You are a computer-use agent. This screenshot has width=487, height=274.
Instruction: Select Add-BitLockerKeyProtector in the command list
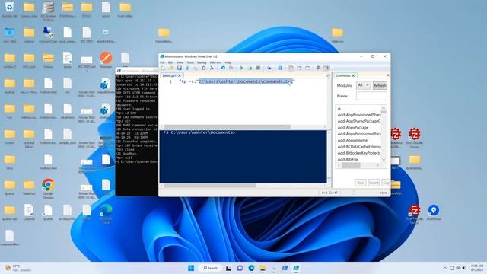click(x=359, y=153)
